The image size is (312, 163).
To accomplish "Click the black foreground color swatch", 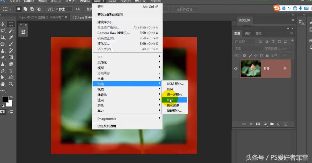I will click(5, 99).
